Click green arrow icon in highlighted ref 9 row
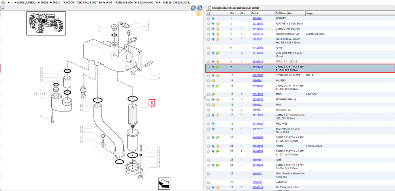The width and height of the screenshot is (395, 191). pos(217,67)
